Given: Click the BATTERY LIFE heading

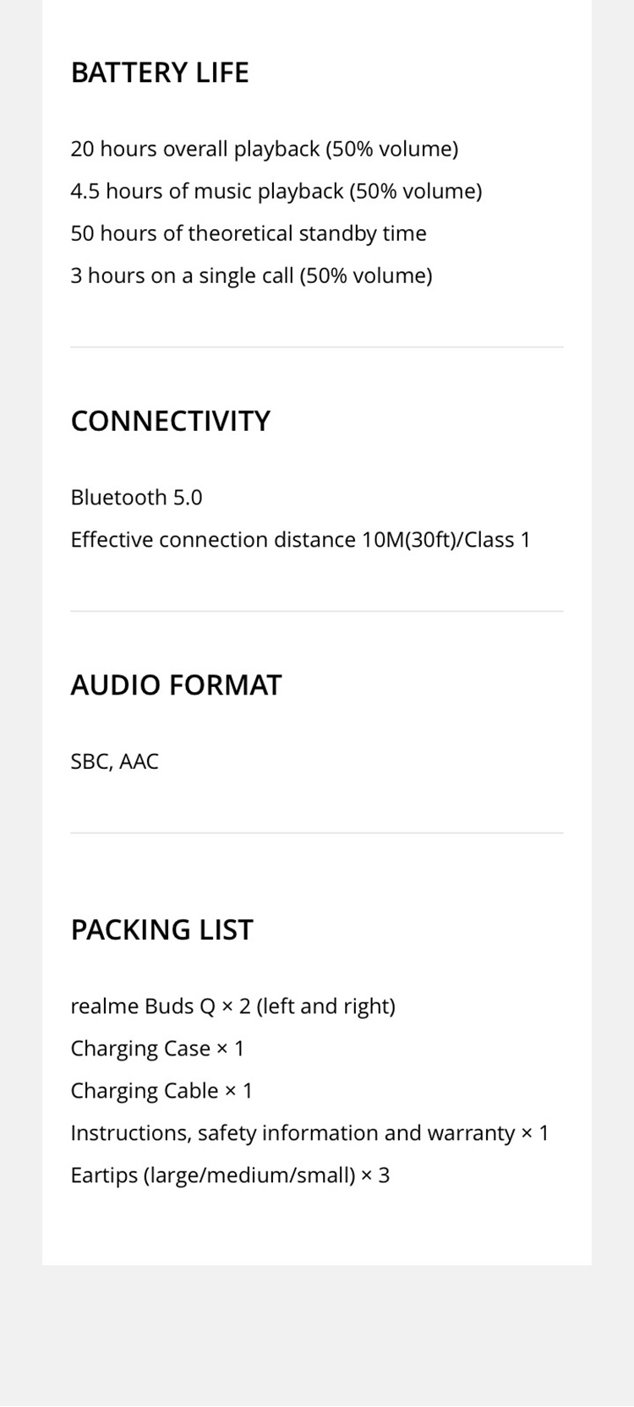Looking at the screenshot, I should 160,73.
